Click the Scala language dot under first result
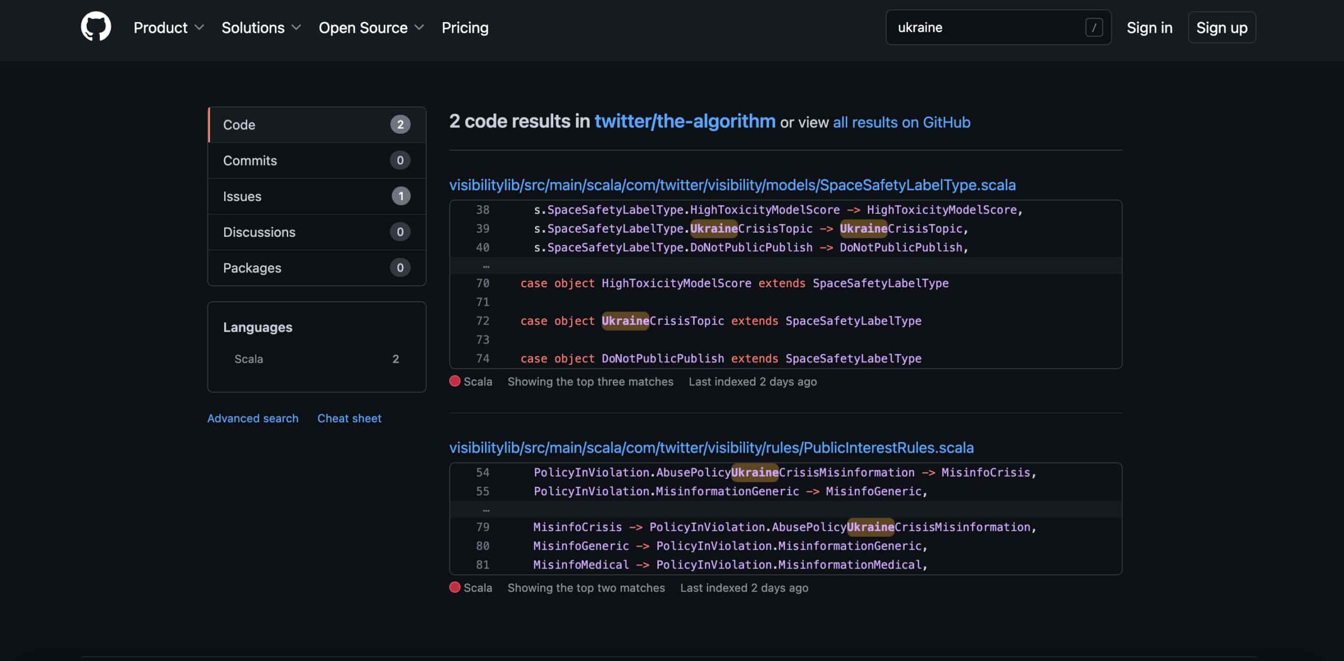1344x661 pixels. coord(455,382)
